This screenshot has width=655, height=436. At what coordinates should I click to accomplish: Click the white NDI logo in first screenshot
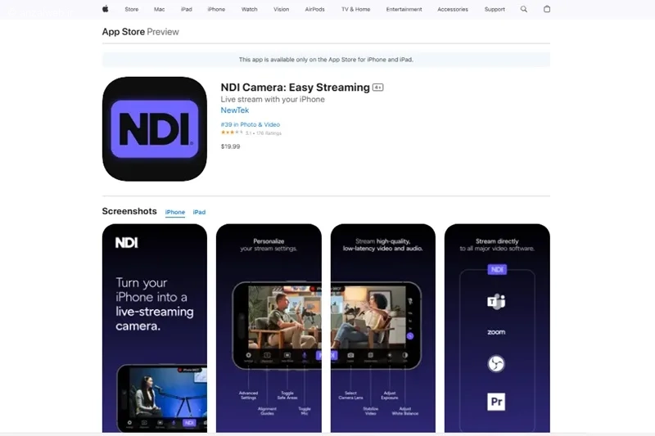tap(127, 243)
